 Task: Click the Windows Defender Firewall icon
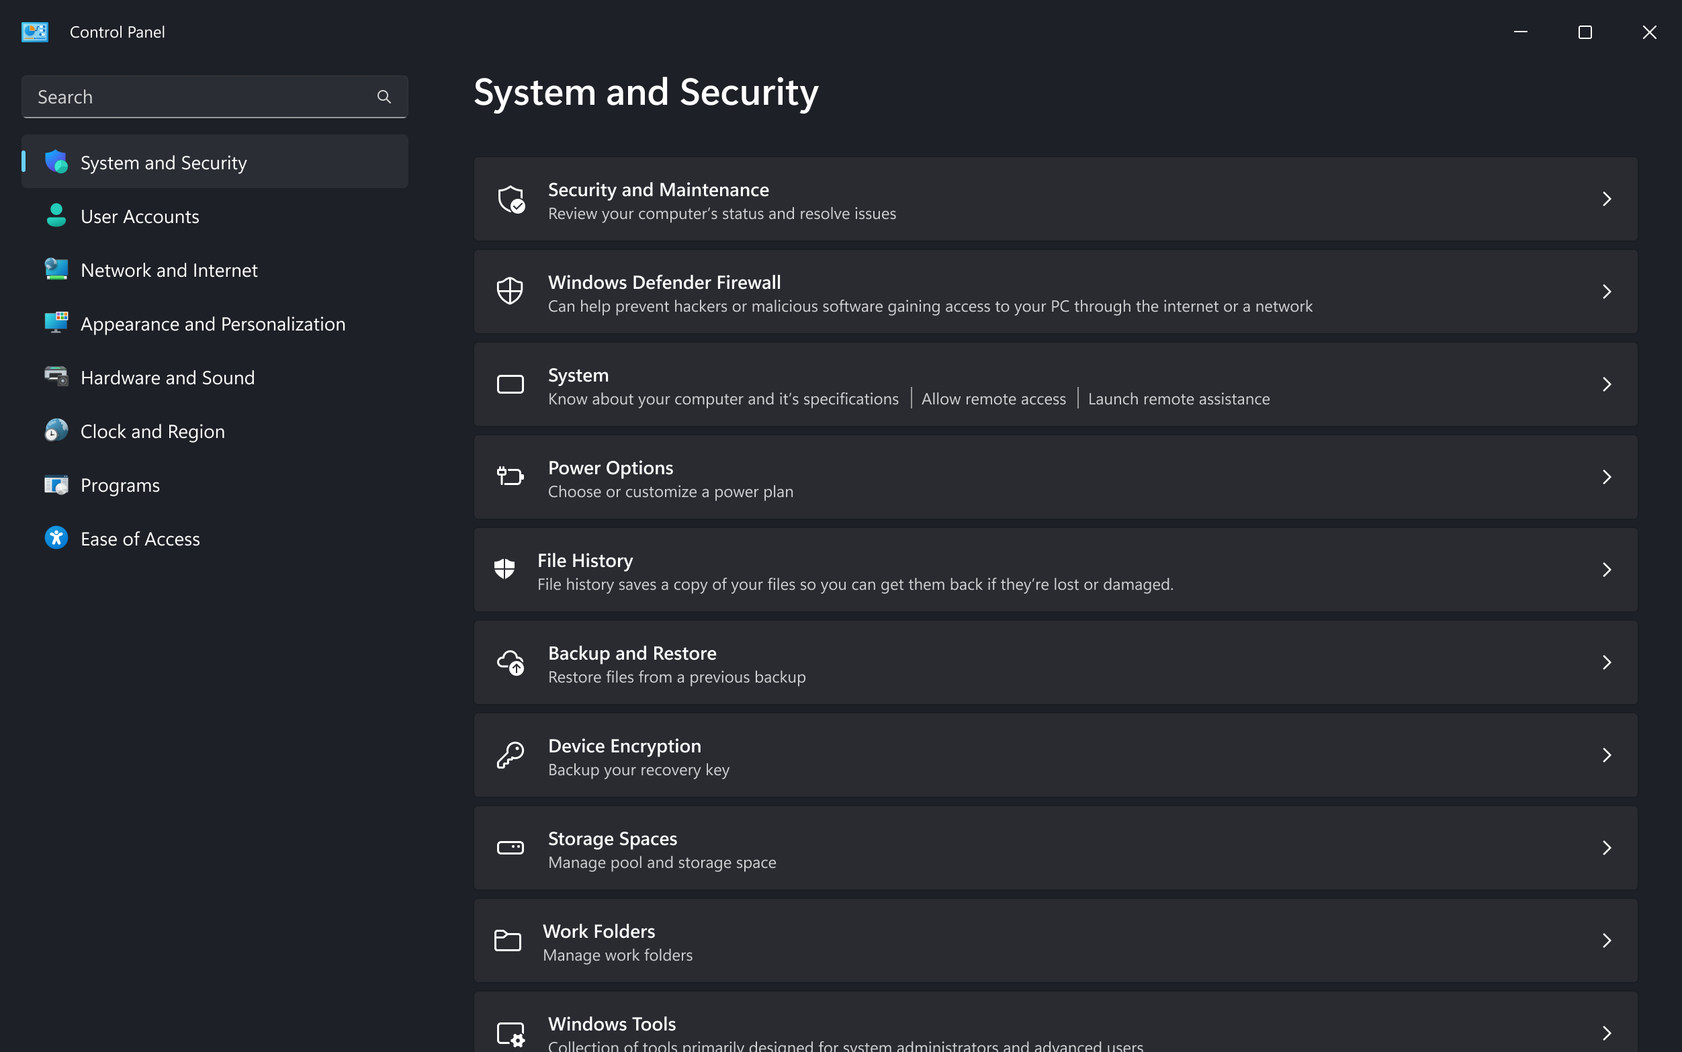(510, 292)
